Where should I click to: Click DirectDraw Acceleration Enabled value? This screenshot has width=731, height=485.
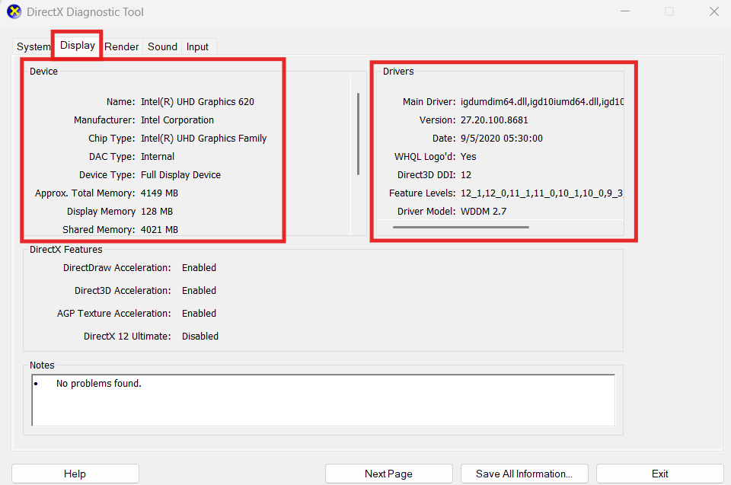point(199,268)
